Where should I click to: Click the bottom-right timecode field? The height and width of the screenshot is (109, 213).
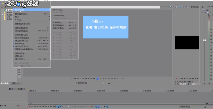click(x=185, y=107)
